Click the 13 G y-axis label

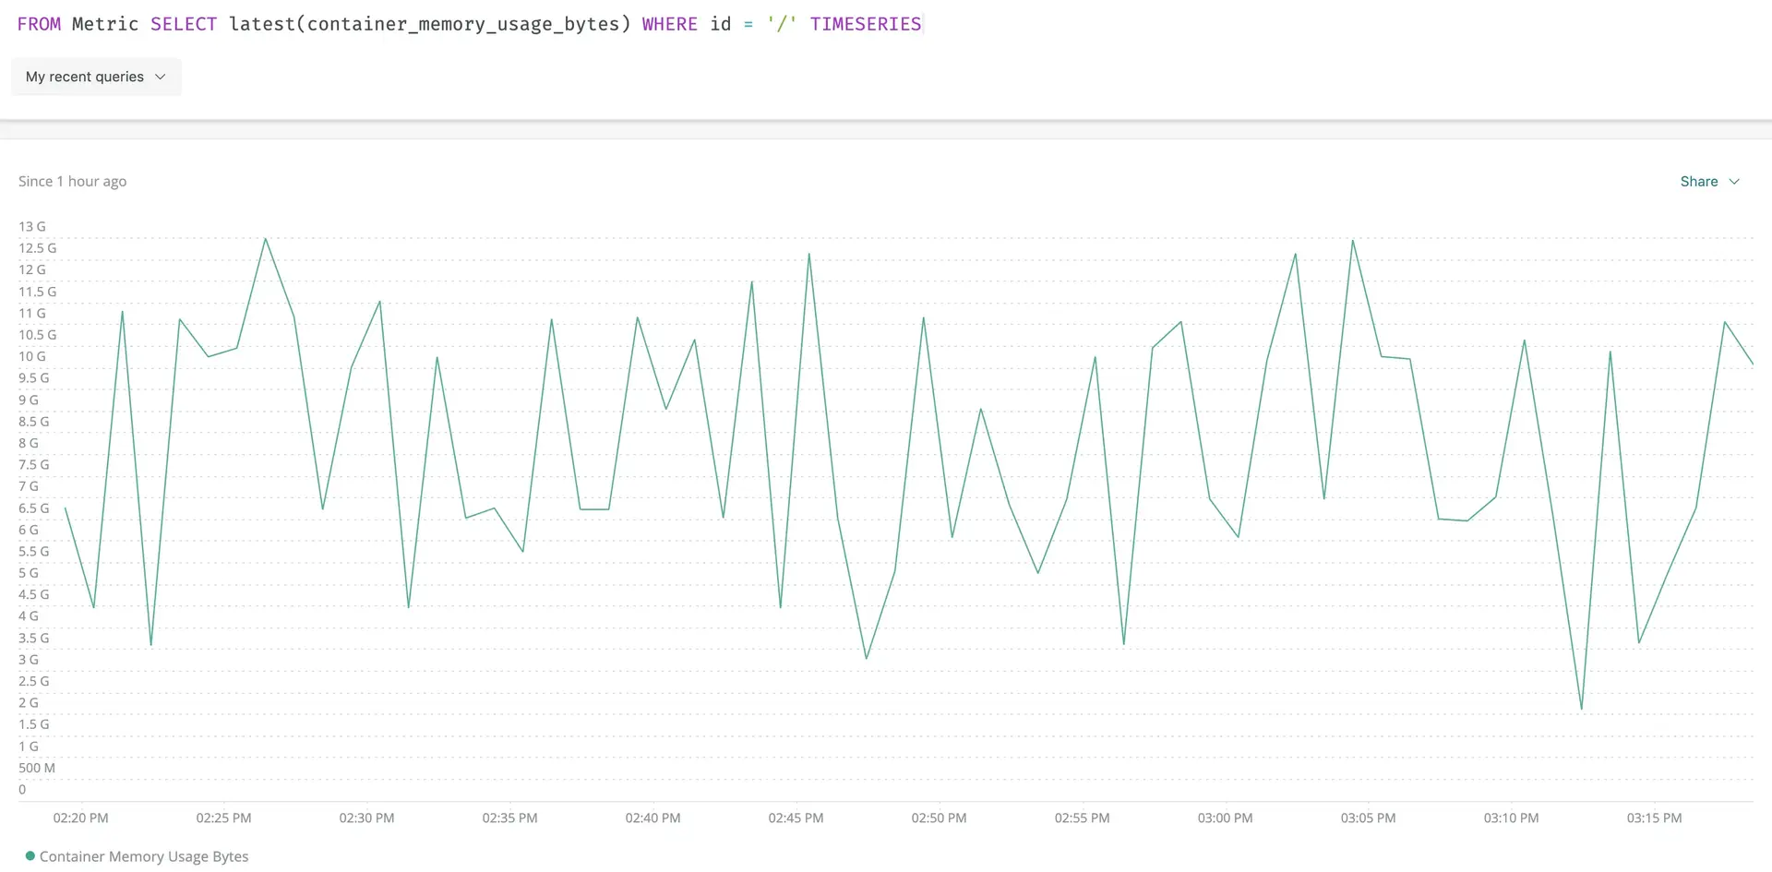tap(32, 226)
